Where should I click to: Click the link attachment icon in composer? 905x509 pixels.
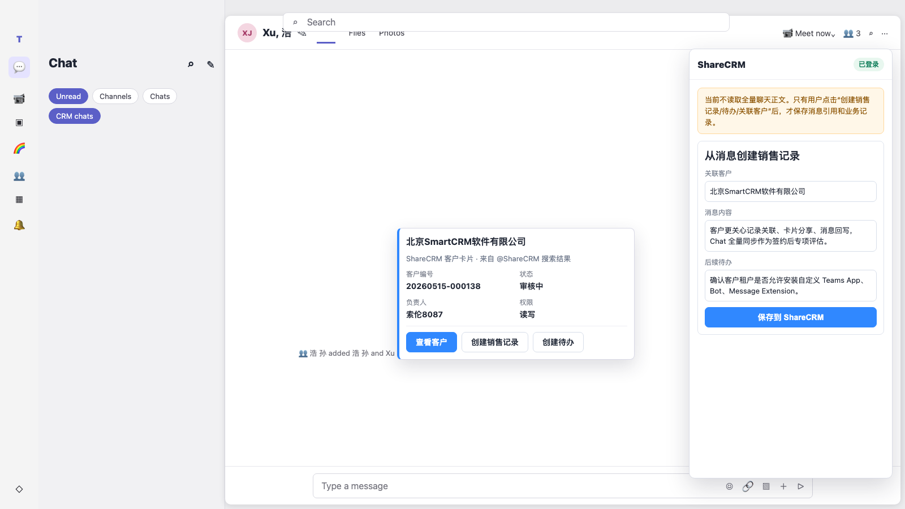[748, 486]
